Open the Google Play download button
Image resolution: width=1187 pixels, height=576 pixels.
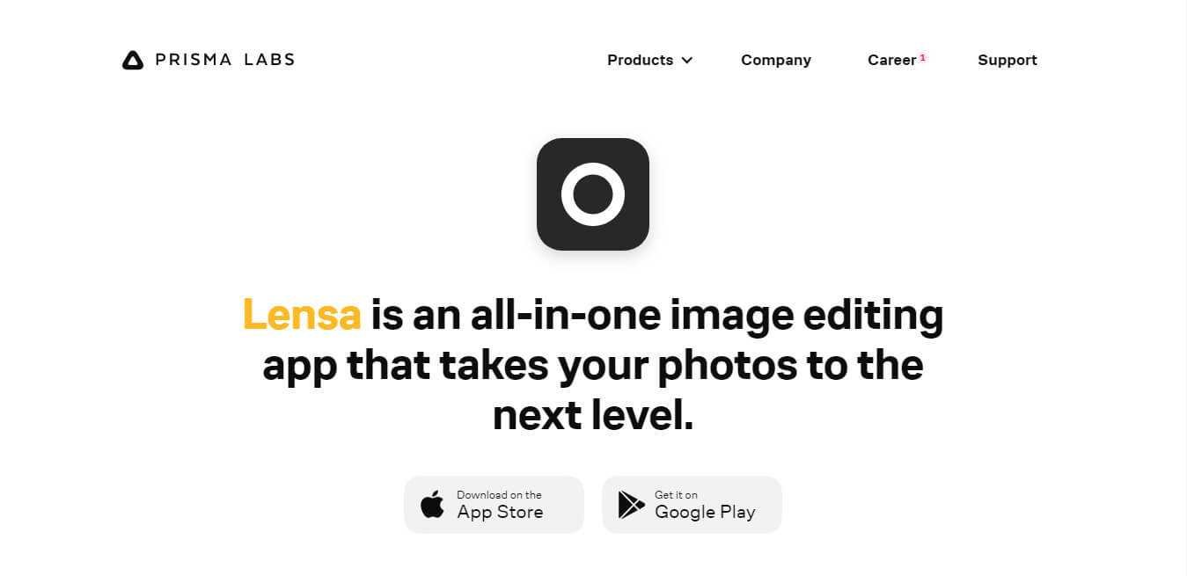692,505
